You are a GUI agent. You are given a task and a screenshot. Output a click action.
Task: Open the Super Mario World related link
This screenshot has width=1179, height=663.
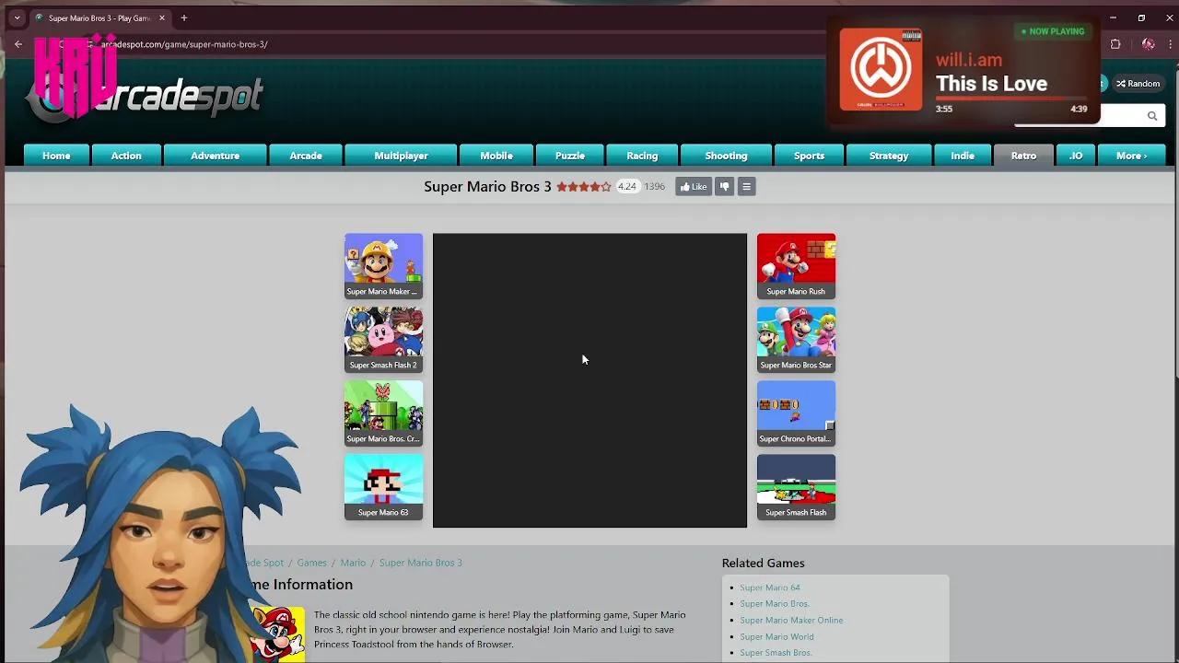click(776, 637)
